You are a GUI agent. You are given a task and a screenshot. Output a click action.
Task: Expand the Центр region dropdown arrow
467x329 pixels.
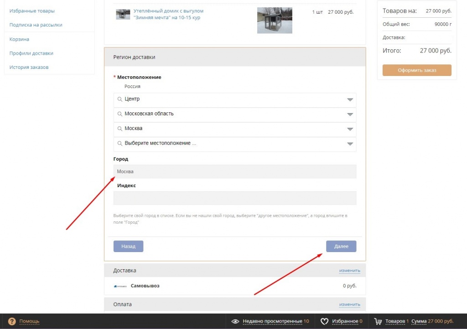pos(350,99)
